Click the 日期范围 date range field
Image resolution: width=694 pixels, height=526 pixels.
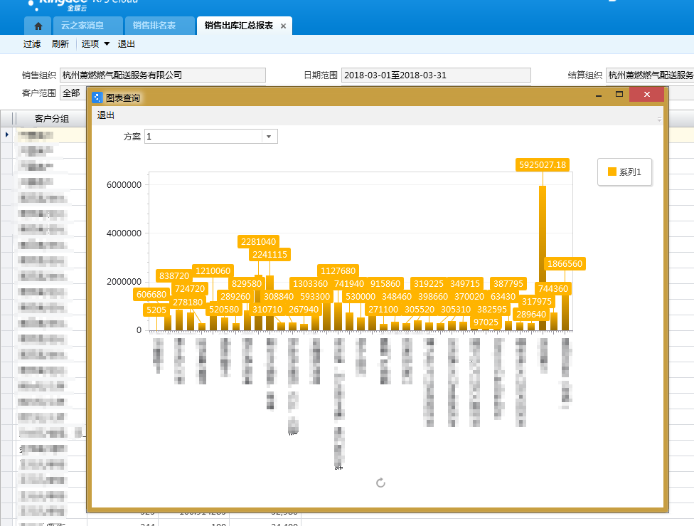[435, 75]
